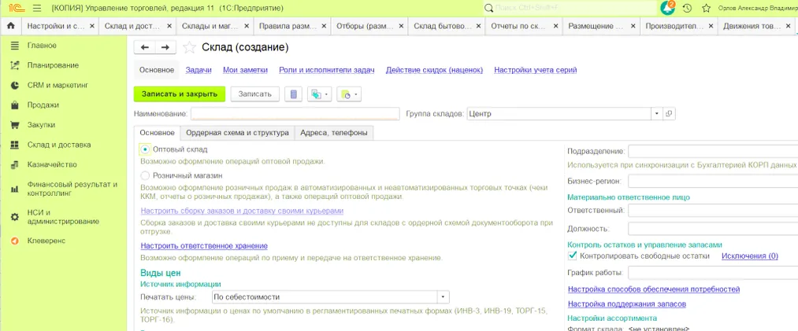
Task: Open the reports icon button with clock
Action: (349, 94)
